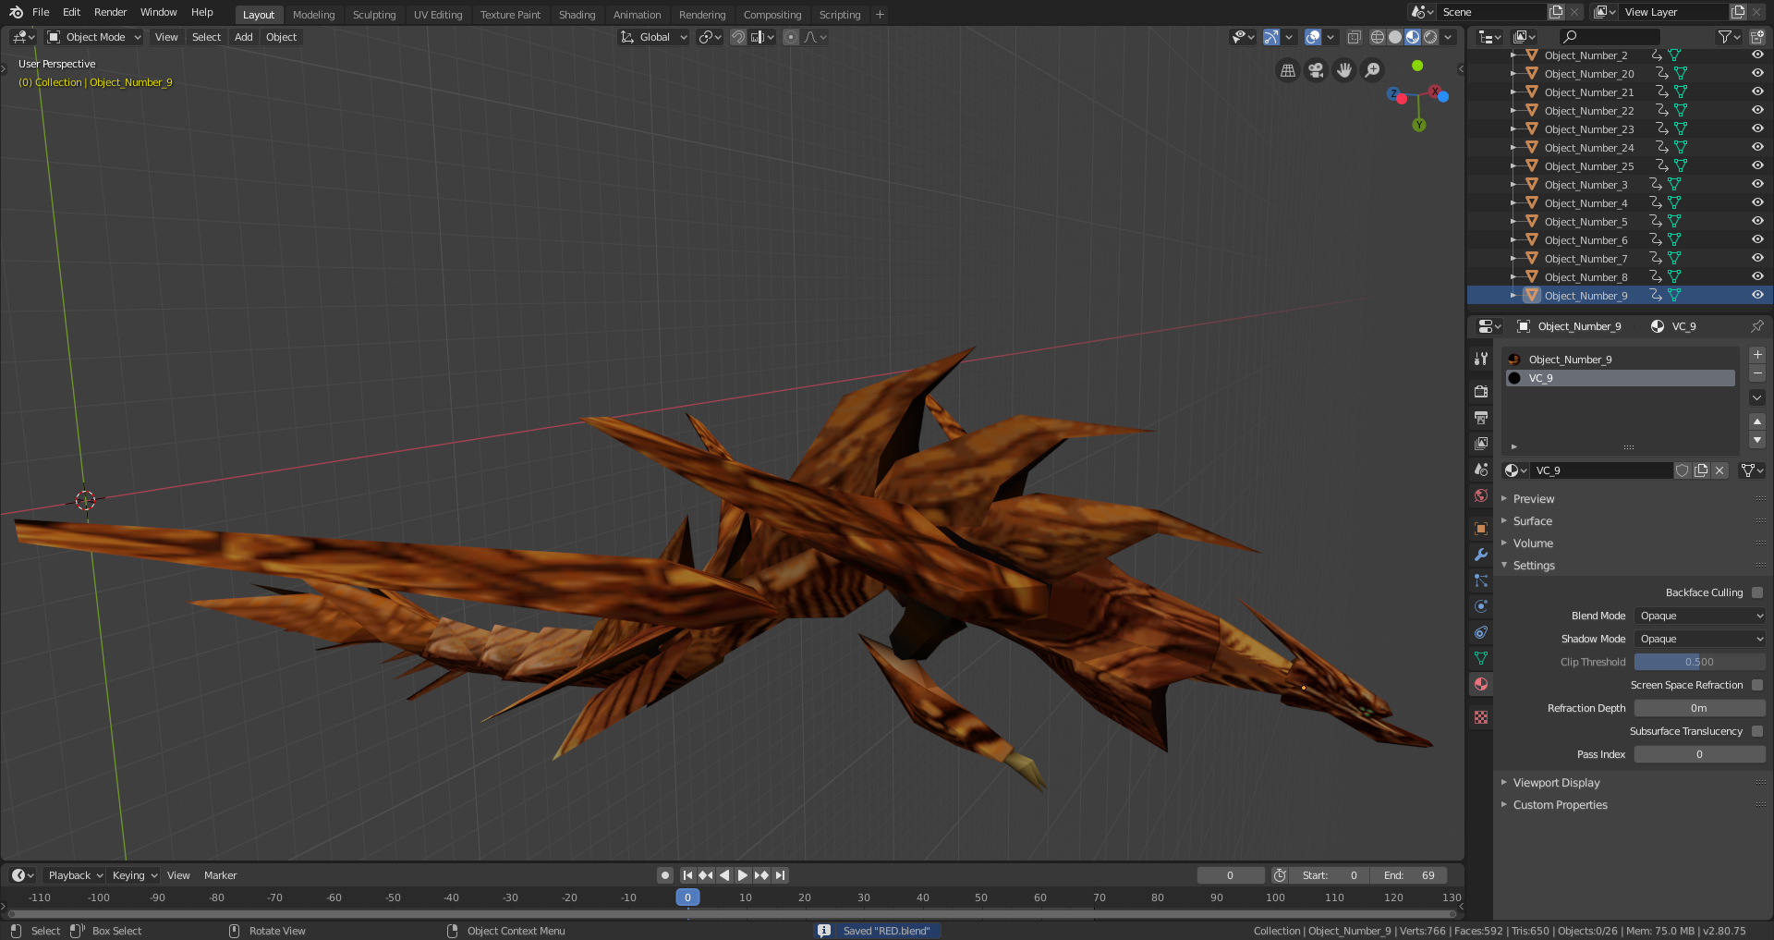Switch to the Shading workspace tab
This screenshot has height=940, width=1774.
click(x=577, y=15)
